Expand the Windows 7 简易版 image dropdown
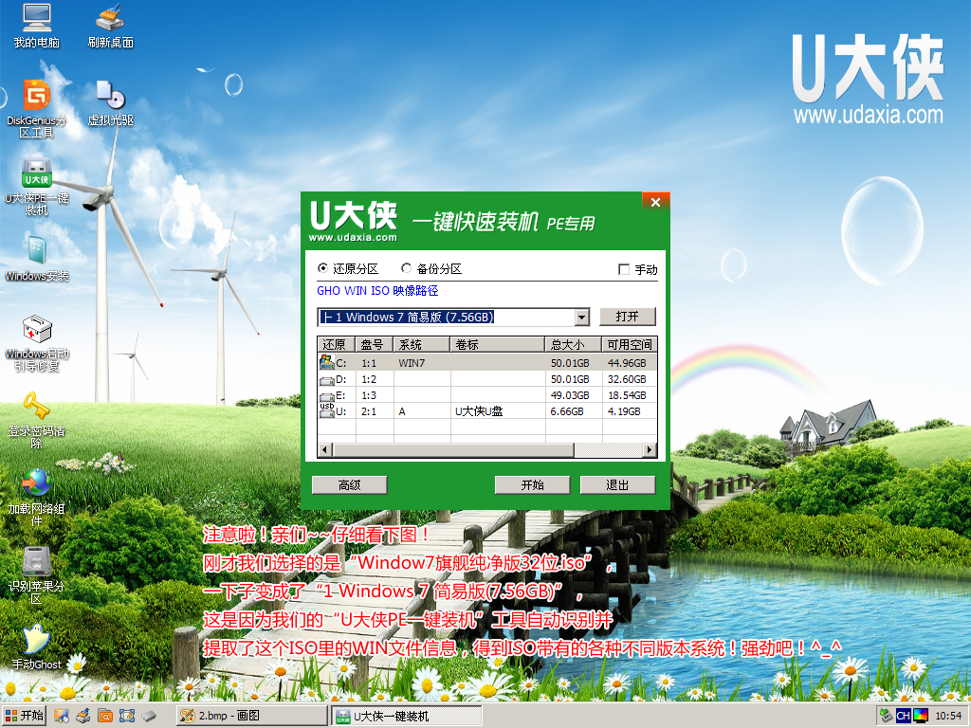The width and height of the screenshot is (971, 728). pos(581,318)
